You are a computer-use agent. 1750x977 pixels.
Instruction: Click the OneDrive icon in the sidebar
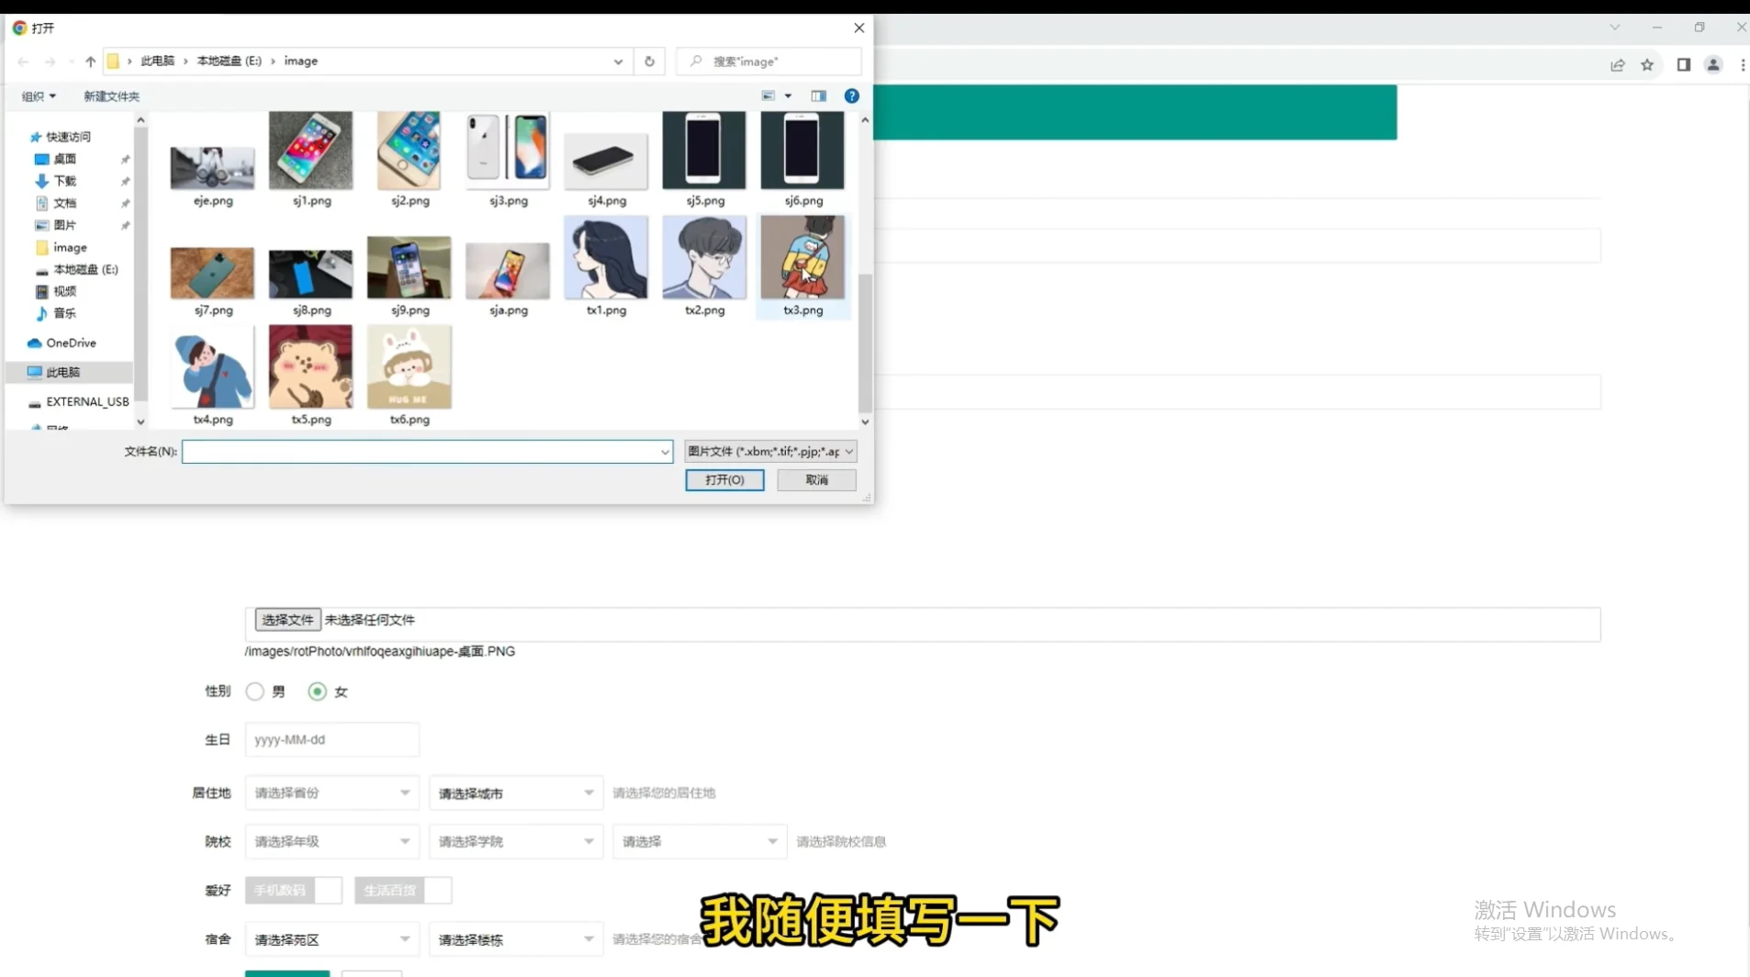pyautogui.click(x=37, y=343)
